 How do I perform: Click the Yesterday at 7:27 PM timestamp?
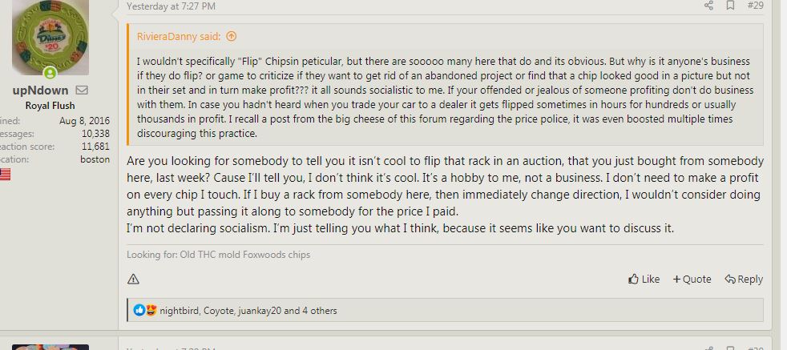pyautogui.click(x=171, y=6)
